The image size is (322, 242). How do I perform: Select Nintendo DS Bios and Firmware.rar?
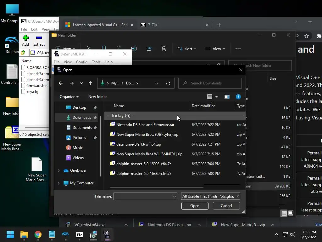pyautogui.click(x=145, y=125)
